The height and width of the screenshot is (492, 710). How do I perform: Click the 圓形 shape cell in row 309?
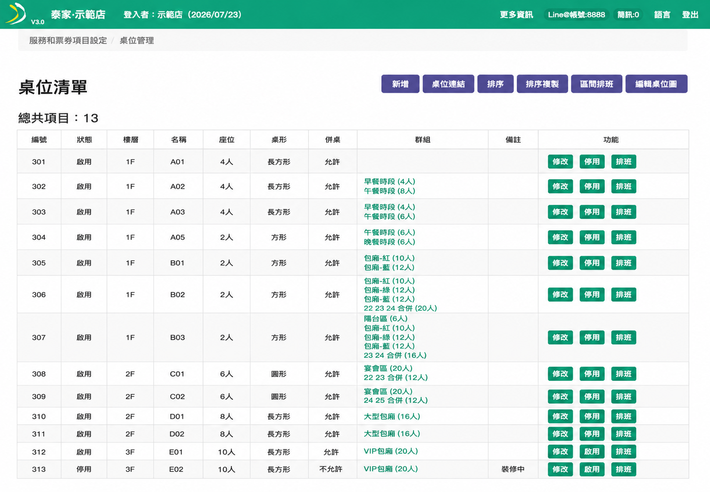[x=279, y=397]
